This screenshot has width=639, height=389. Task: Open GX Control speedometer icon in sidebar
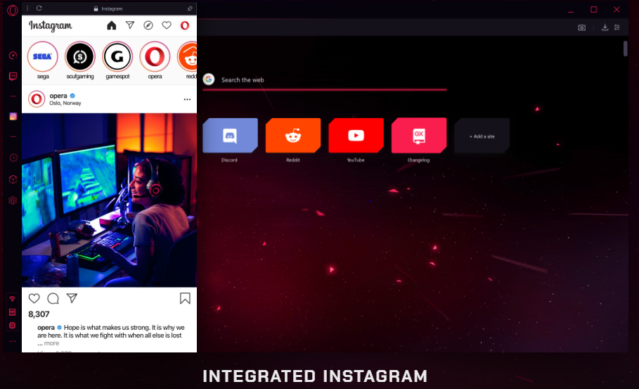tap(13, 56)
